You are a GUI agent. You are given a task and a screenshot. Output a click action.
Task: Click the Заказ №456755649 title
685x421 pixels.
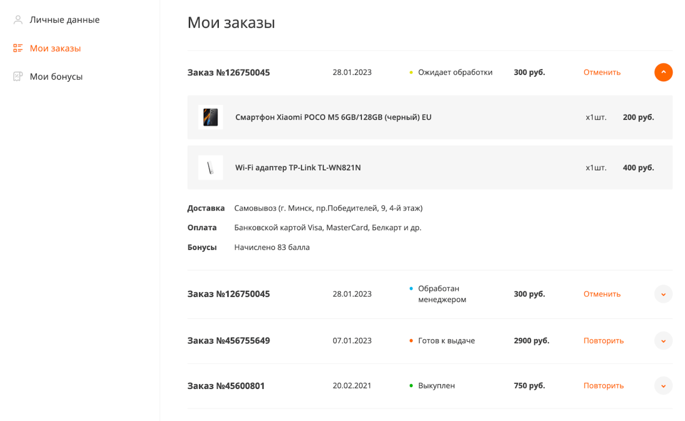(x=229, y=341)
